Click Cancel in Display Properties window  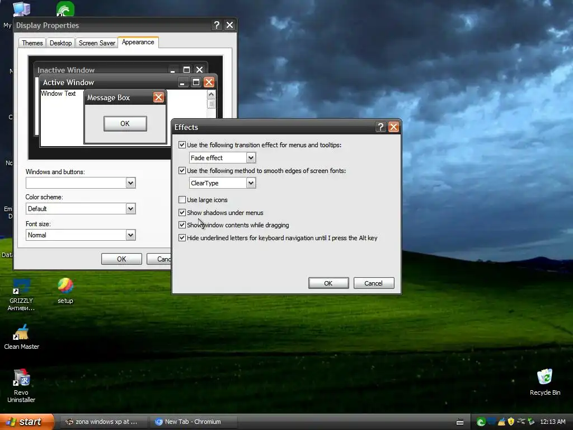[x=159, y=259]
